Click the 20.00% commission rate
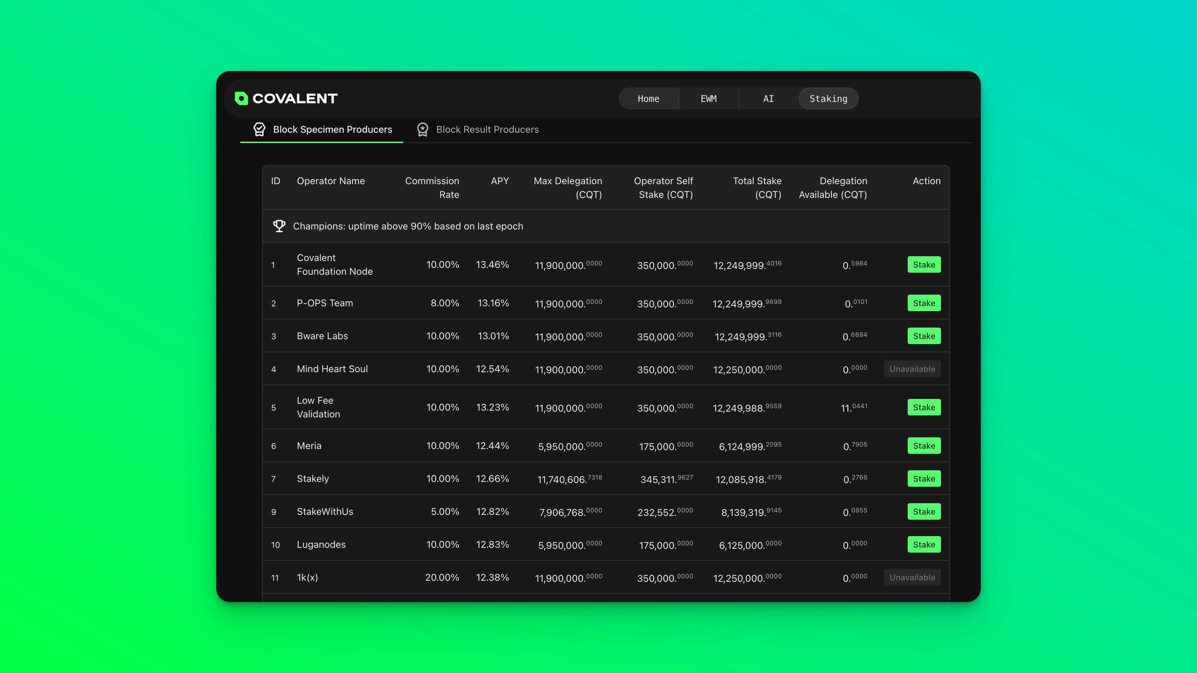 pos(442,578)
